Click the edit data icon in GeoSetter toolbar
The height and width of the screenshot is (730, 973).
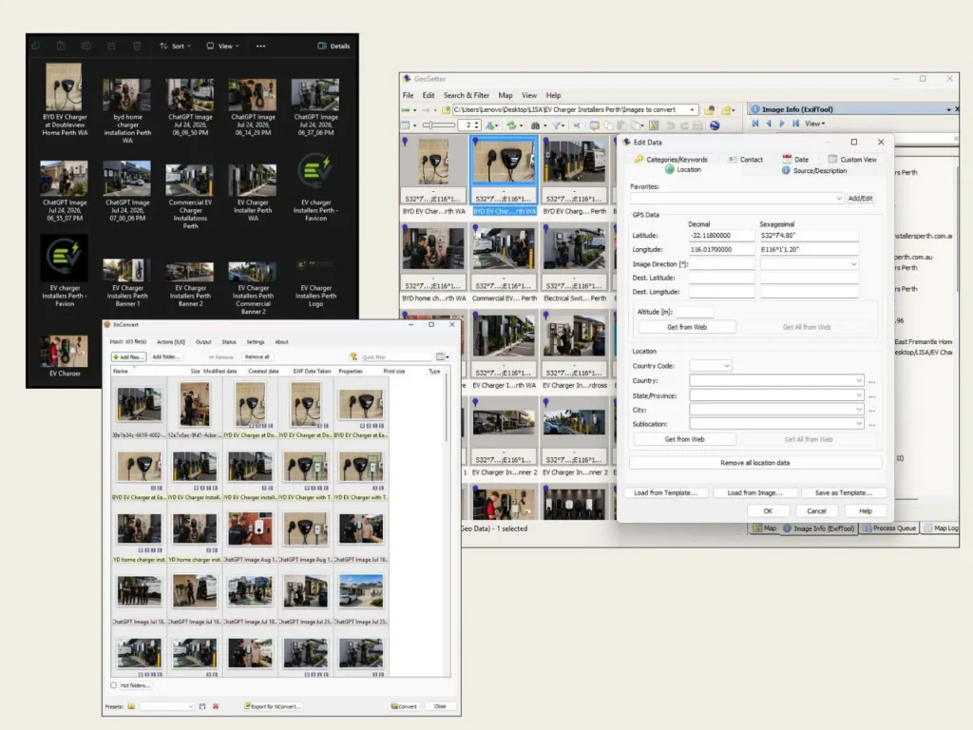594,125
